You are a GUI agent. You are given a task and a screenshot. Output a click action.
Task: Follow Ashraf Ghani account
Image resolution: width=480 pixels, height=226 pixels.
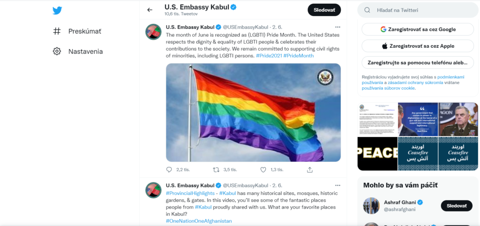456,206
